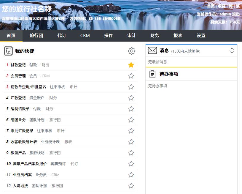Open the 首页 tab in navigation bar
This screenshot has width=242, height=194.
tap(11, 36)
